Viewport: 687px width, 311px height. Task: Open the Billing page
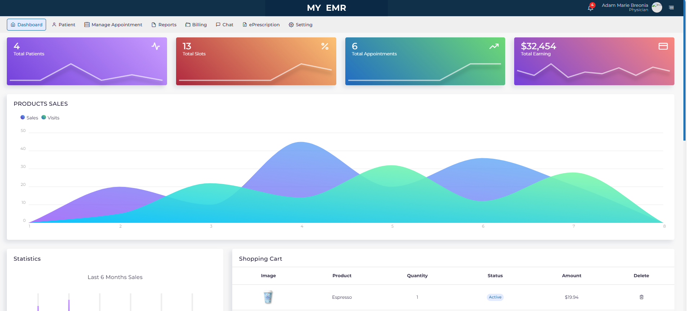196,25
